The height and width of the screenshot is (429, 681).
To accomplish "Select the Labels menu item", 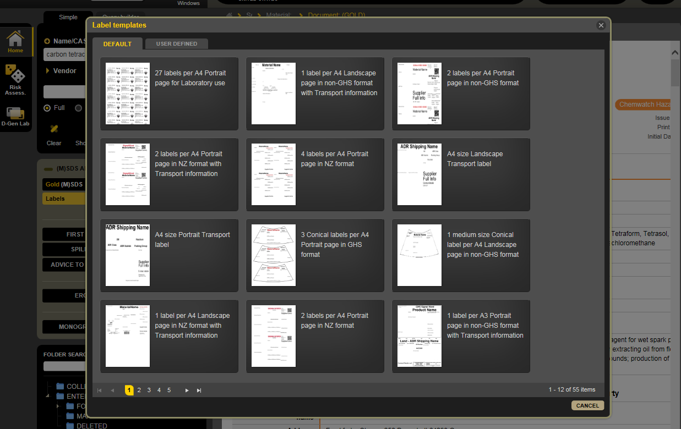I will point(64,199).
